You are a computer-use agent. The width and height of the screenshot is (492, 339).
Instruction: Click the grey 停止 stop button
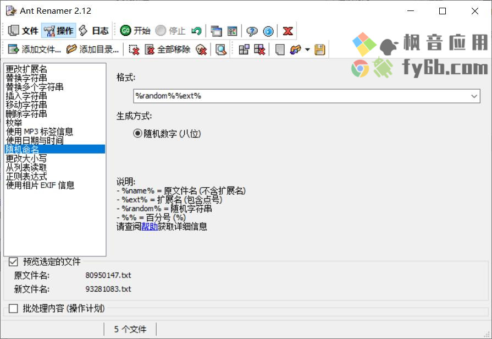tap(170, 30)
